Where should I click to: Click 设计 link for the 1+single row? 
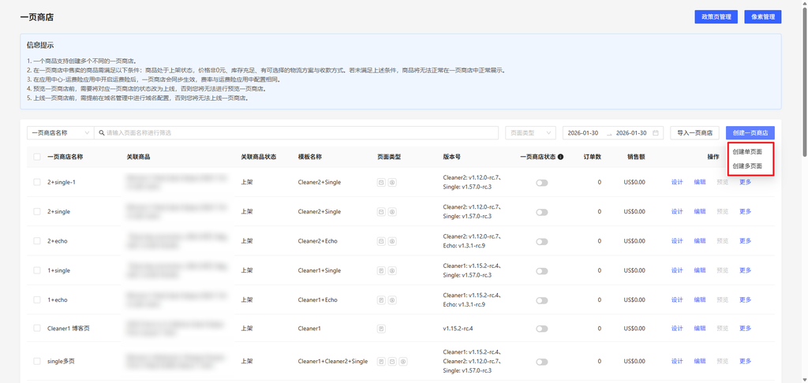click(x=676, y=271)
